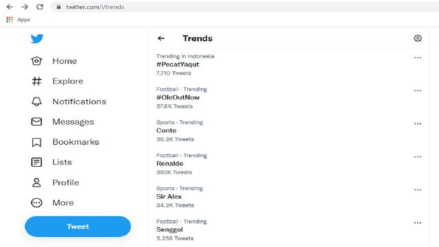Click the Apps bookmark label
The height and width of the screenshot is (247, 439).
[23, 20]
